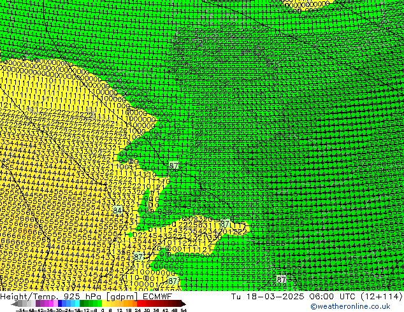Click the "0" value label on the legend

[x=103, y=310]
